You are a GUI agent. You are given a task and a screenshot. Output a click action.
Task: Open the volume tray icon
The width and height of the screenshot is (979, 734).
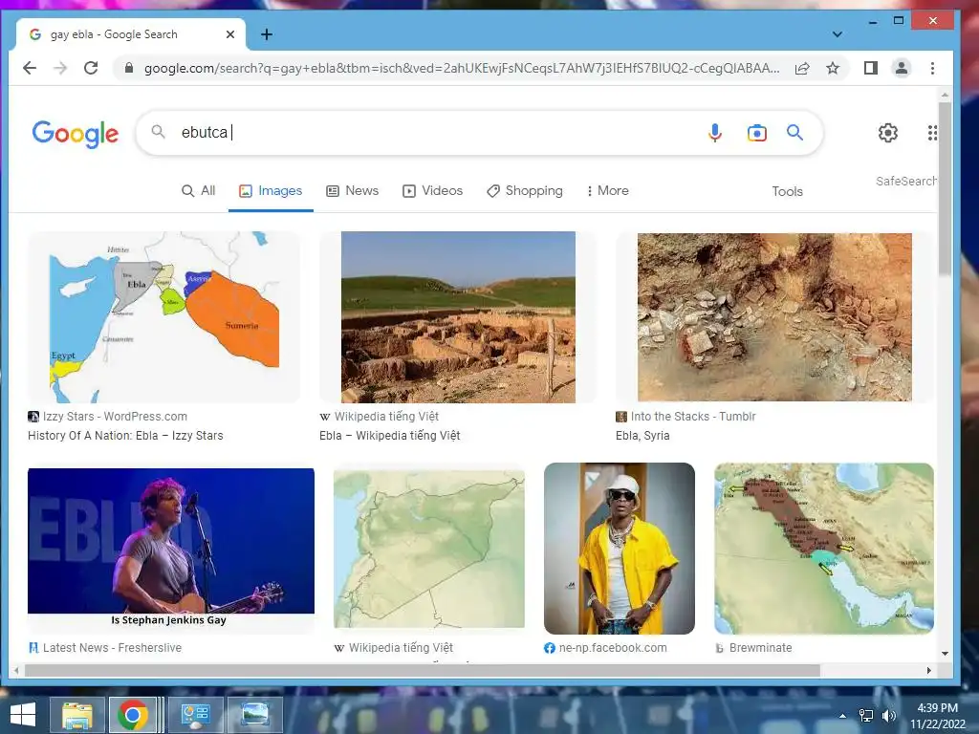pyautogui.click(x=889, y=716)
